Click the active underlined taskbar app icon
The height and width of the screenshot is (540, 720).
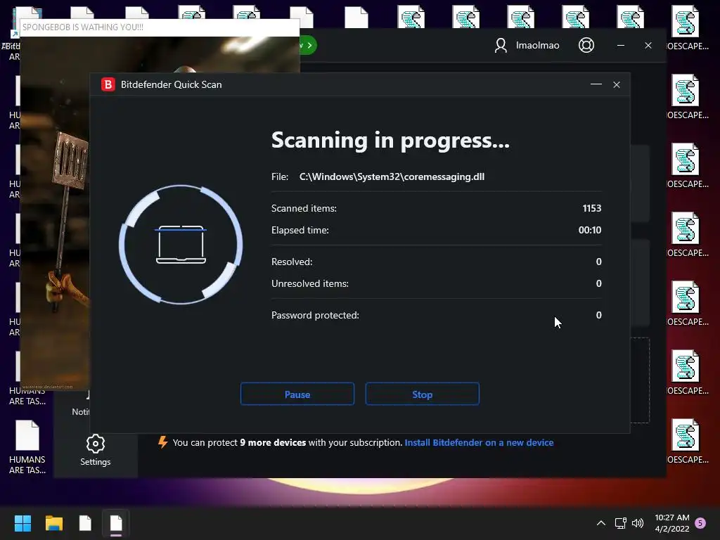116,523
